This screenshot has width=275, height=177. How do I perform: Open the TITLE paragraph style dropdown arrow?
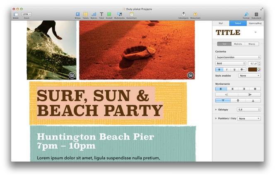(x=256, y=32)
